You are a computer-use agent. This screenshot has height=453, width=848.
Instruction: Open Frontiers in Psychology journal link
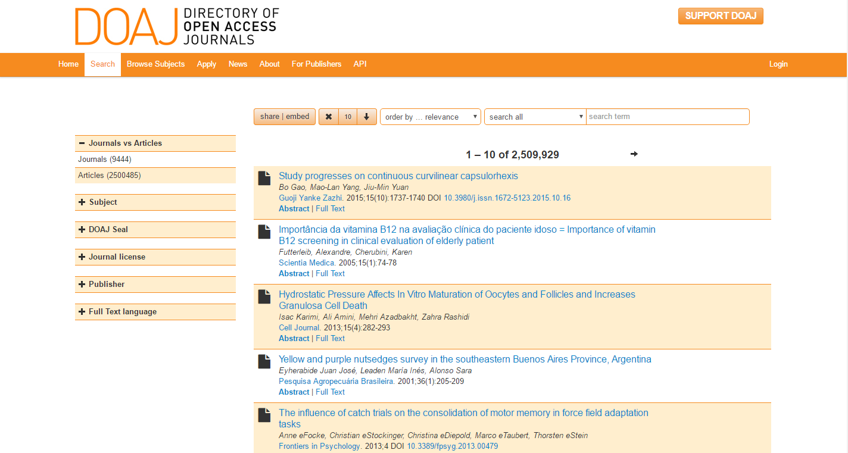320,446
